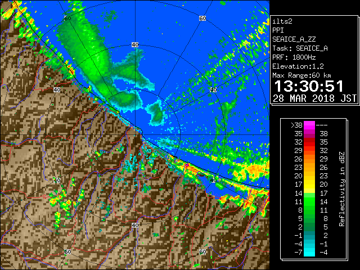Click the Max Range:60 km line
The image size is (360, 270).
[301, 75]
